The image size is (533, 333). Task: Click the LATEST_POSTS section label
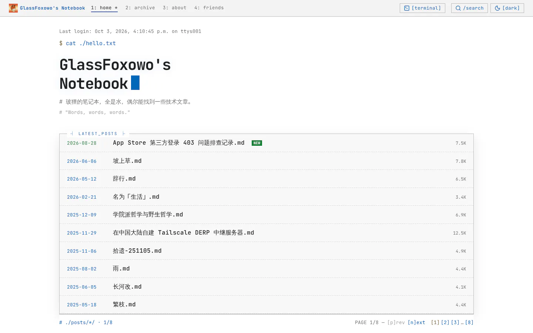coord(98,134)
